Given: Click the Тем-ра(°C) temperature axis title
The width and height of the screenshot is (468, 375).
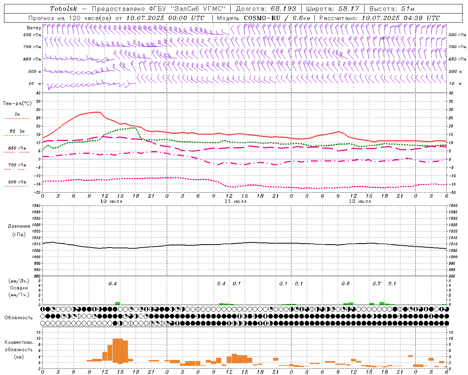Looking at the screenshot, I should tap(17, 104).
